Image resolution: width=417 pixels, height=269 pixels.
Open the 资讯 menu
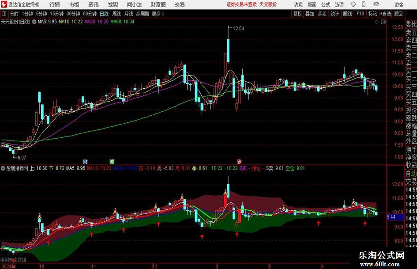tap(93, 4)
